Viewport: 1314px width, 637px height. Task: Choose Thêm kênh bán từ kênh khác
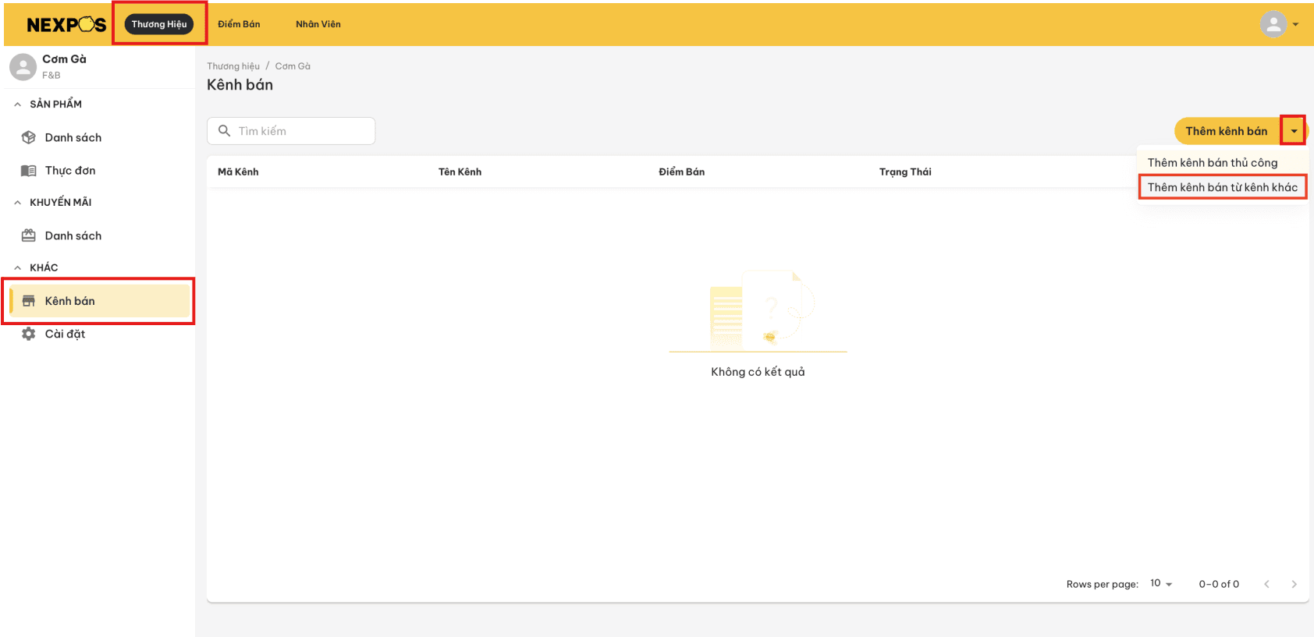point(1222,187)
